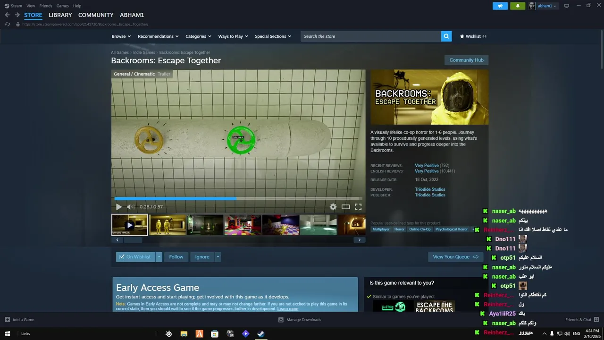This screenshot has height=340, width=604.
Task: Click the Steam icon on the taskbar
Action: click(260, 333)
